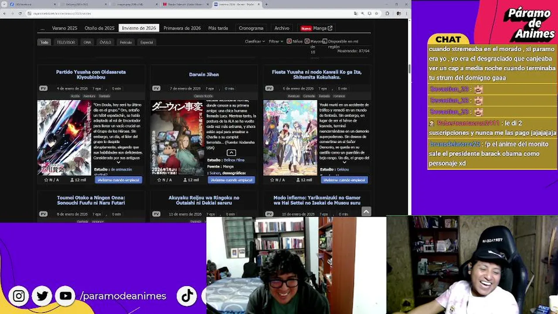558x314 pixels.
Task: Open the Darwin Jihen title link
Action: [204, 75]
